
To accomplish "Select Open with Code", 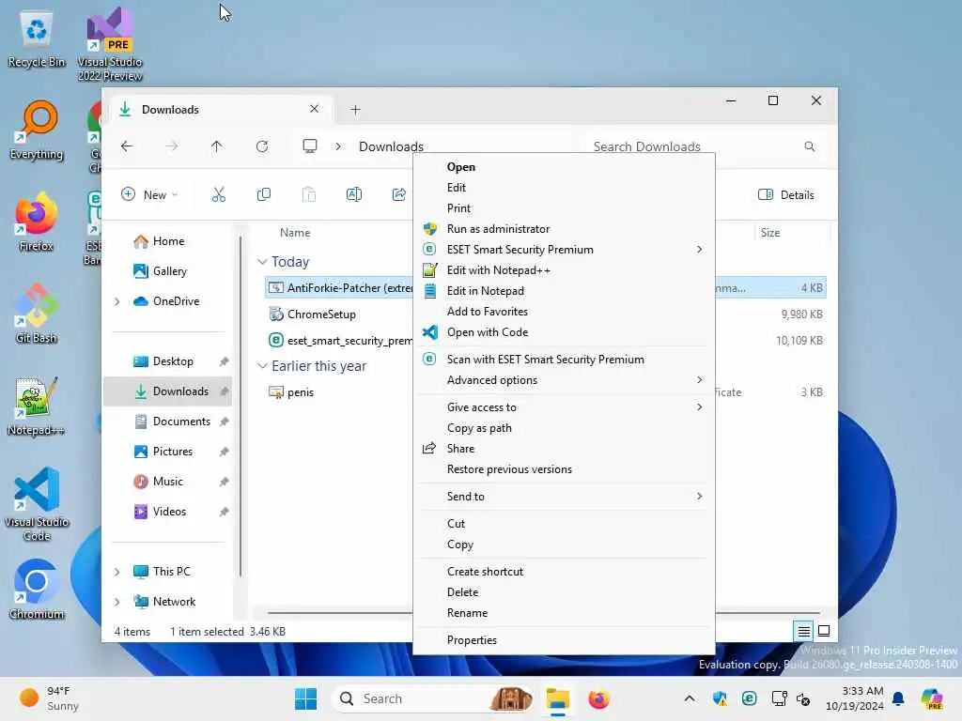I will [564, 332].
